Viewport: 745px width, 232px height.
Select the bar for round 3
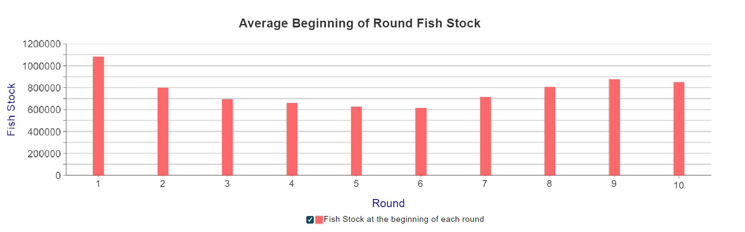[x=227, y=137]
